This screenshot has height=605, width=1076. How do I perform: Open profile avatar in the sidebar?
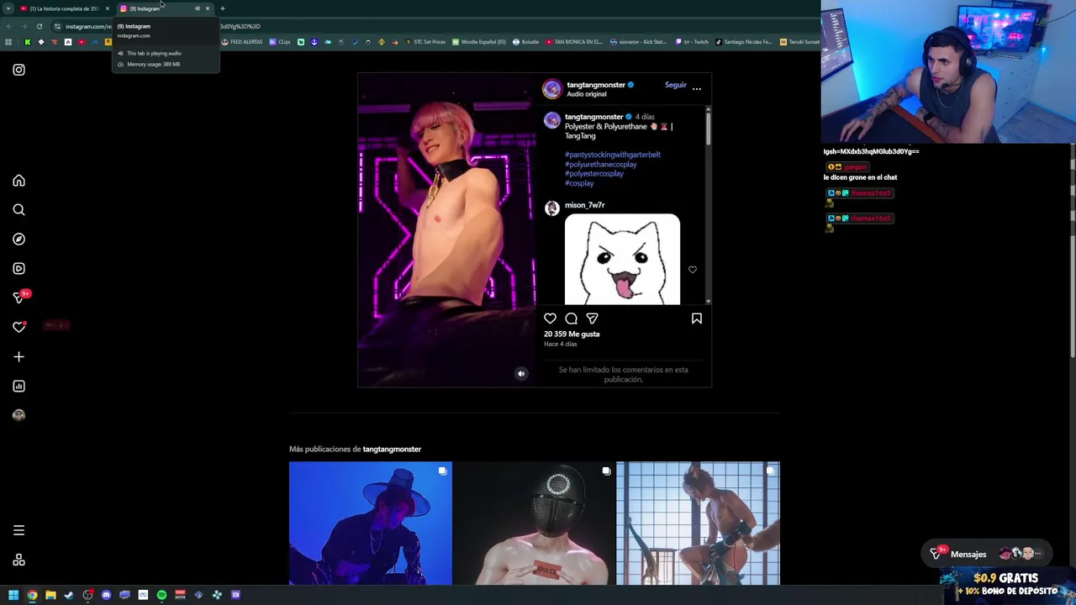pos(18,415)
